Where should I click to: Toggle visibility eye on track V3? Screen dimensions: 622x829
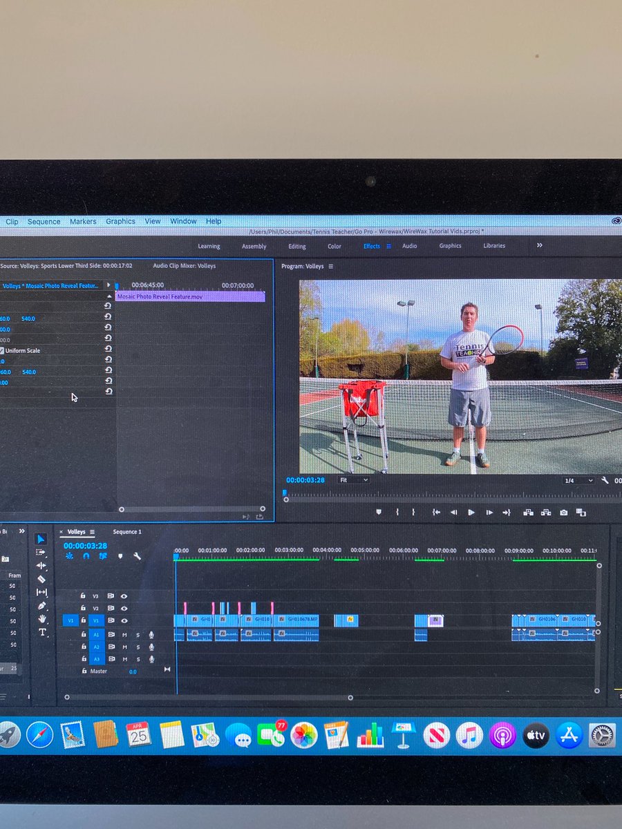[124, 595]
